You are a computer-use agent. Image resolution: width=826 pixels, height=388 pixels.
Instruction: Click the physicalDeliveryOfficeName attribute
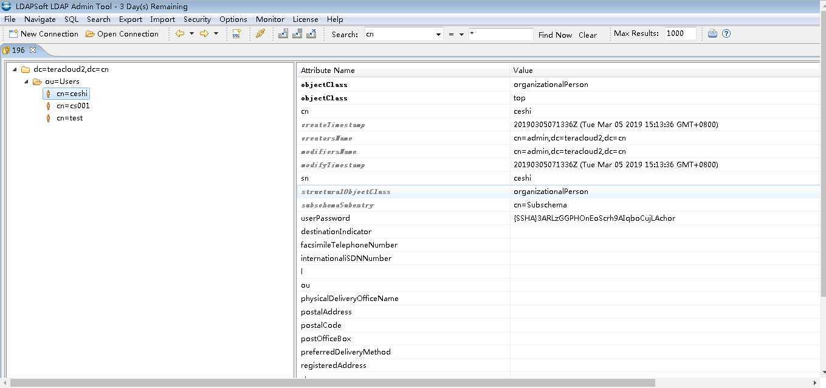pyautogui.click(x=349, y=299)
